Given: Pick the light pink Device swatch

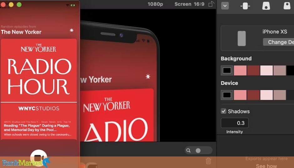Looking at the screenshot, I should [x=240, y=95].
